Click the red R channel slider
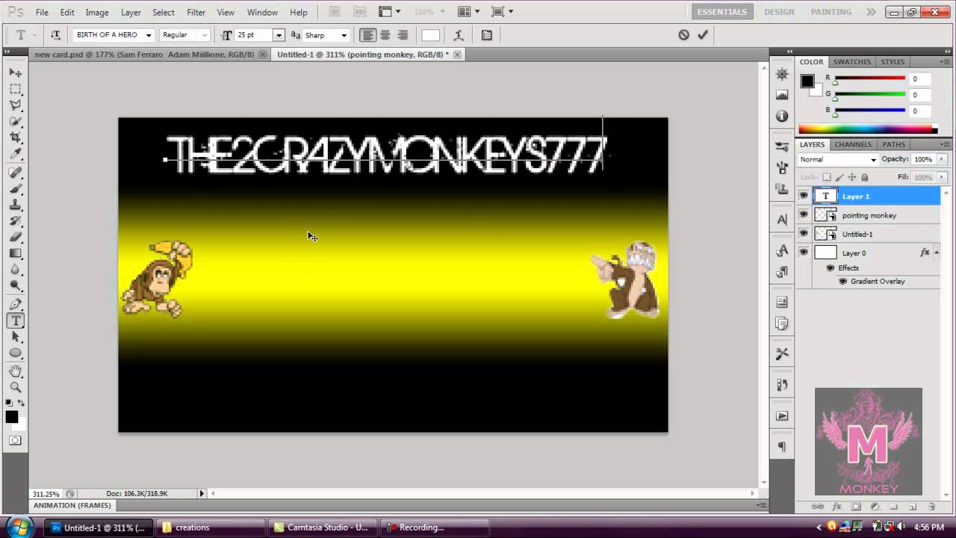Screen dimensions: 956x538 click(869, 78)
